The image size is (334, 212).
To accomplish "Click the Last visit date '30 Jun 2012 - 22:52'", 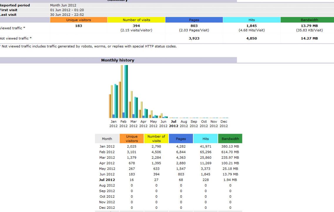I will point(67,15).
